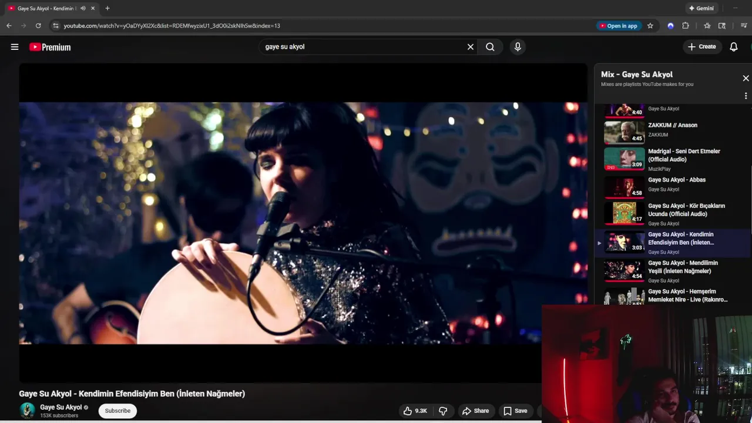
Task: Dislike the video with thumbs down
Action: 443,411
